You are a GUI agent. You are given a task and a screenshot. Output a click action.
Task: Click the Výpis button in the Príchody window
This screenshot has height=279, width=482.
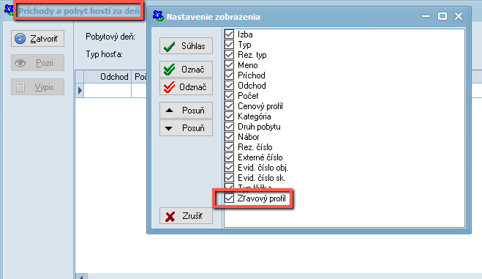37,86
